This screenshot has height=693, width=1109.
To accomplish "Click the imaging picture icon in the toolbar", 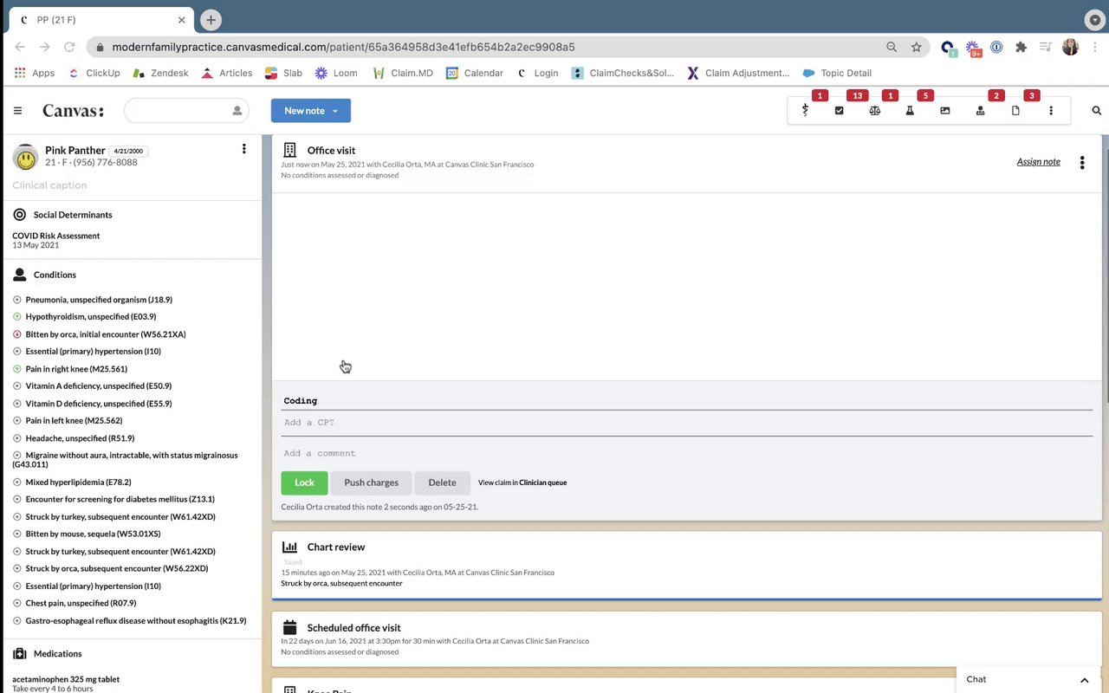I will [944, 111].
